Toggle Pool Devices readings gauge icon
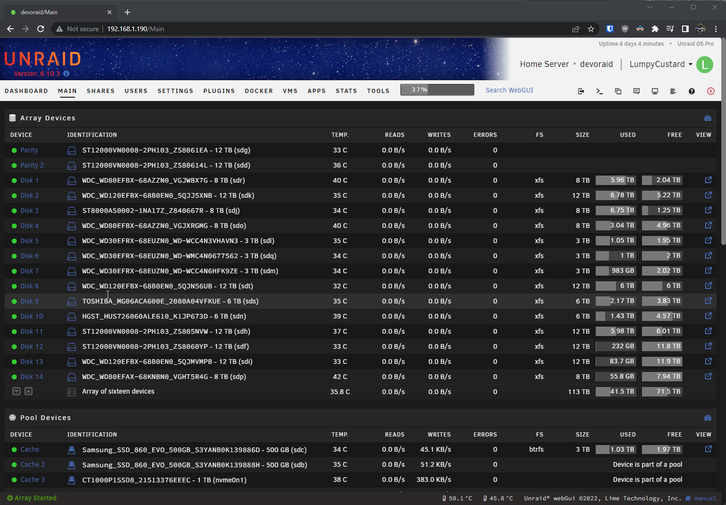Screen dimensions: 726x505 click(708, 418)
